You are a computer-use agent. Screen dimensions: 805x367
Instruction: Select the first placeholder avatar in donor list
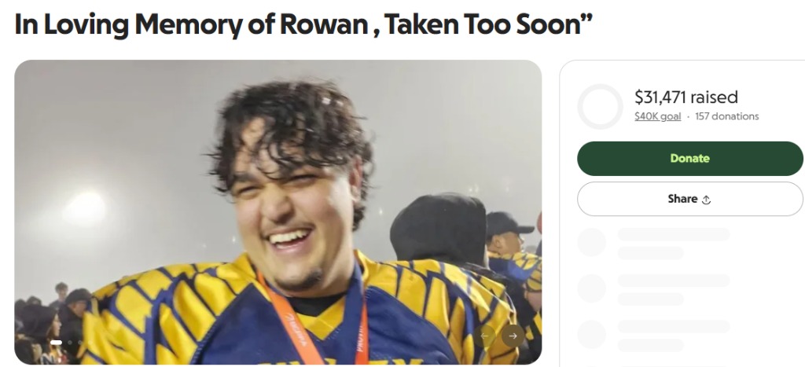click(591, 242)
